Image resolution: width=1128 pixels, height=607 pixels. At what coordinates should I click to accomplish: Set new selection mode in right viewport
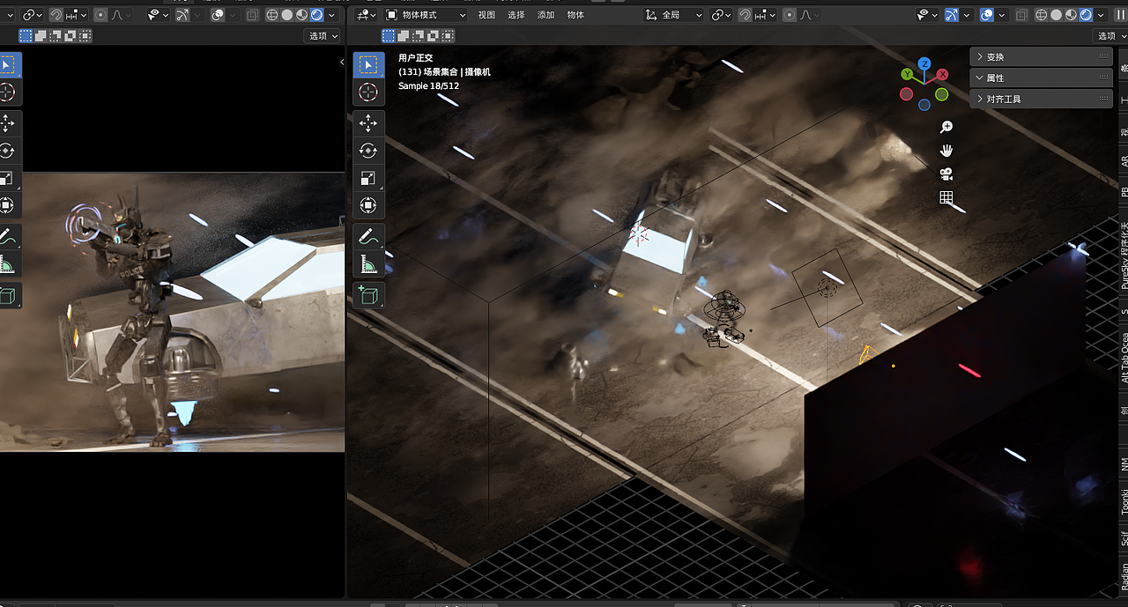click(x=389, y=35)
